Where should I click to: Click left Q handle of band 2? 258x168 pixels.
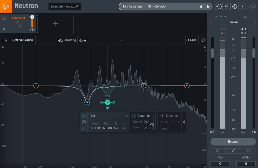[x=101, y=102]
